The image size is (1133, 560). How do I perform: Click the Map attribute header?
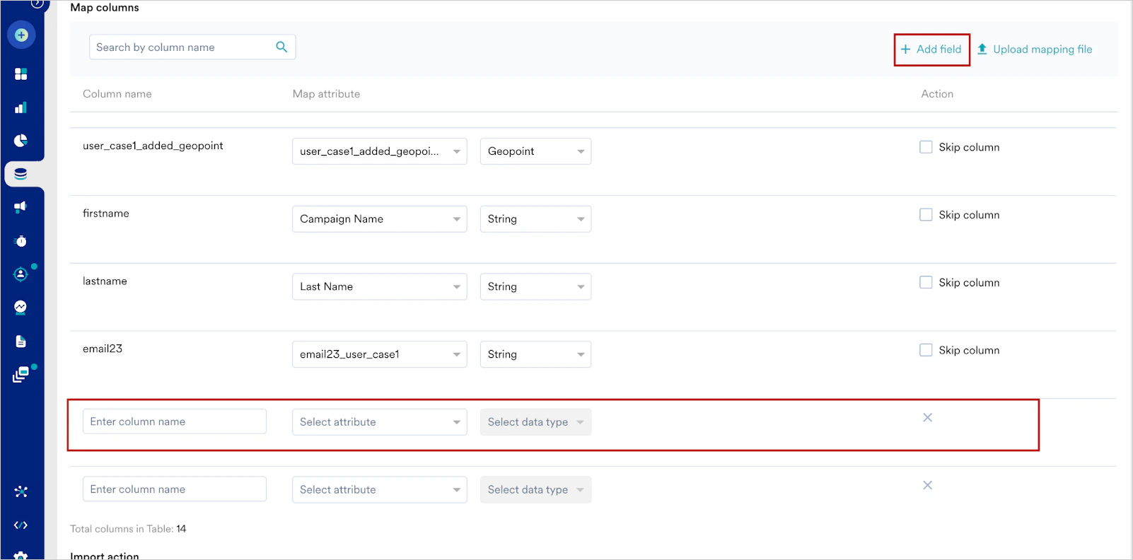326,94
